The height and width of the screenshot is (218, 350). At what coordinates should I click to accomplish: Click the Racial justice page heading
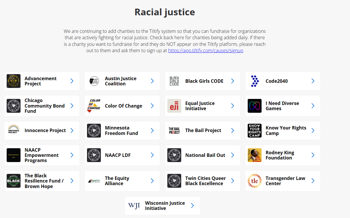pyautogui.click(x=165, y=12)
